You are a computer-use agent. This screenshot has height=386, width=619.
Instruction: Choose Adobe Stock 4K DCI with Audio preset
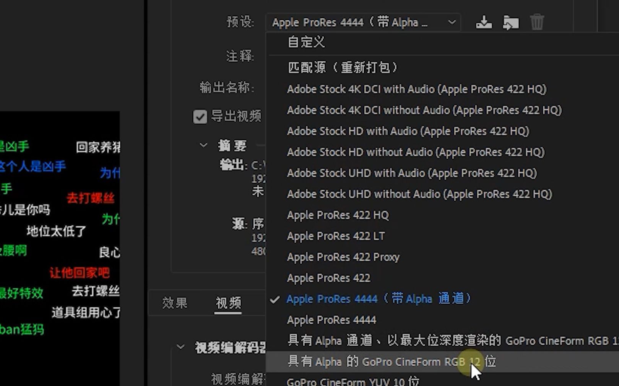click(x=442, y=89)
